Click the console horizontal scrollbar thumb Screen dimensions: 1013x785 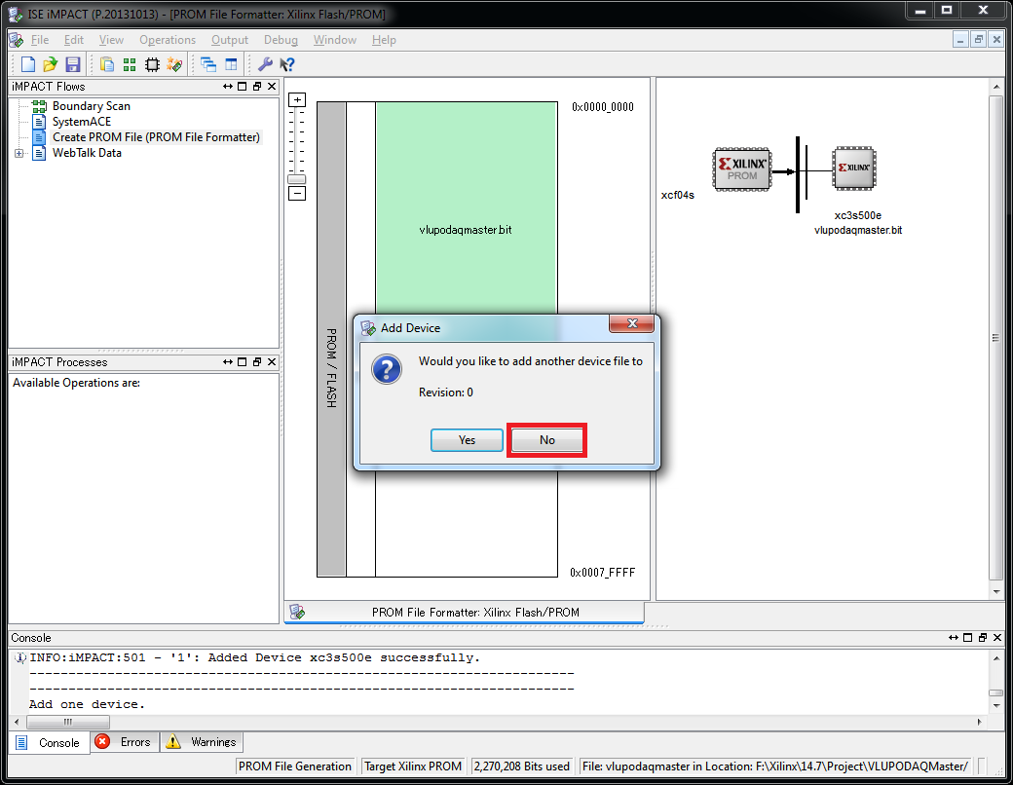click(x=68, y=722)
